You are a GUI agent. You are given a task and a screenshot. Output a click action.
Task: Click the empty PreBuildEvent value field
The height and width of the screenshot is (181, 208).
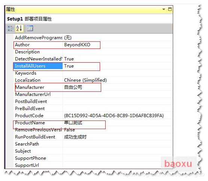click(x=118, y=109)
